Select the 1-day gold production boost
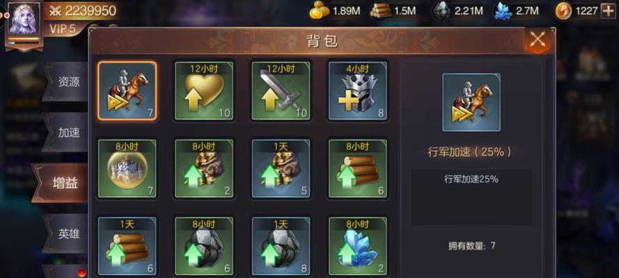The width and height of the screenshot is (619, 278). point(281,168)
